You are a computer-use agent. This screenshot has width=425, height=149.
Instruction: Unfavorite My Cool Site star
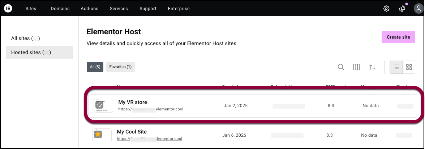coord(98,134)
